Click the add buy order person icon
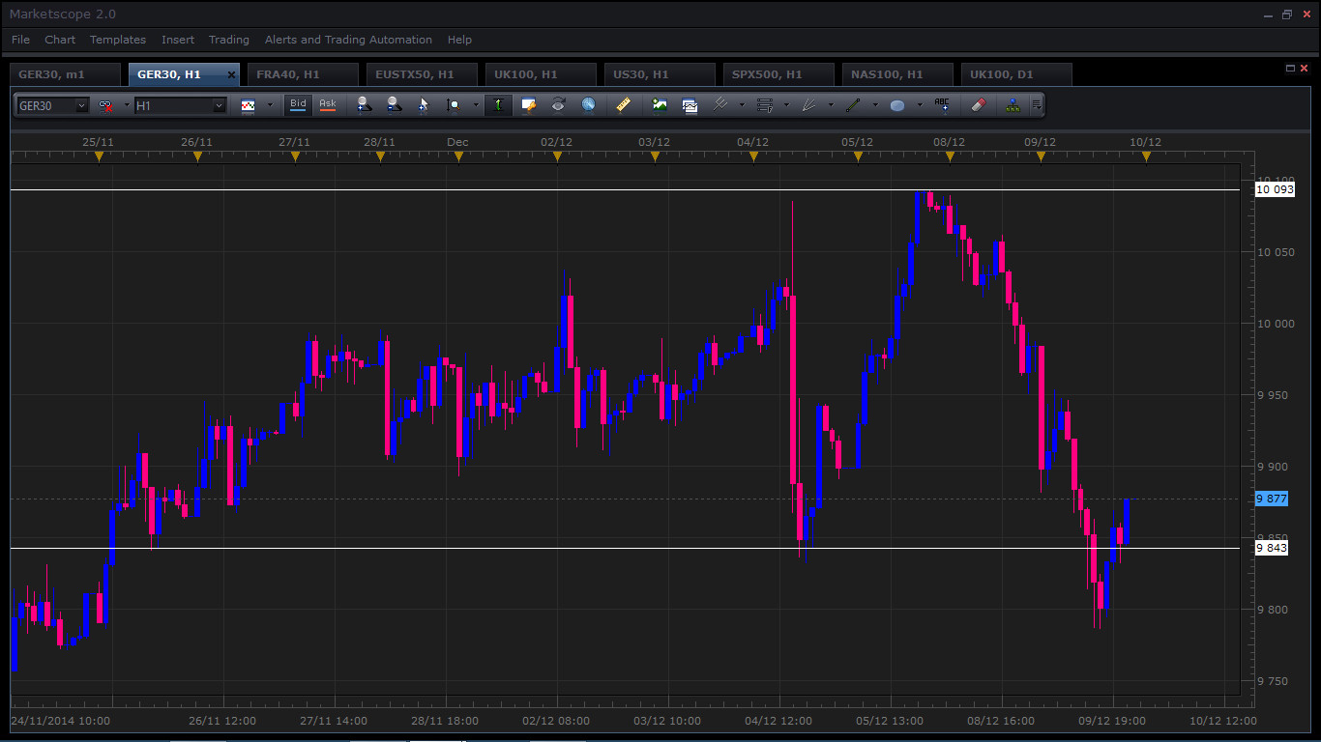Screen dimensions: 1321x742 tap(363, 105)
